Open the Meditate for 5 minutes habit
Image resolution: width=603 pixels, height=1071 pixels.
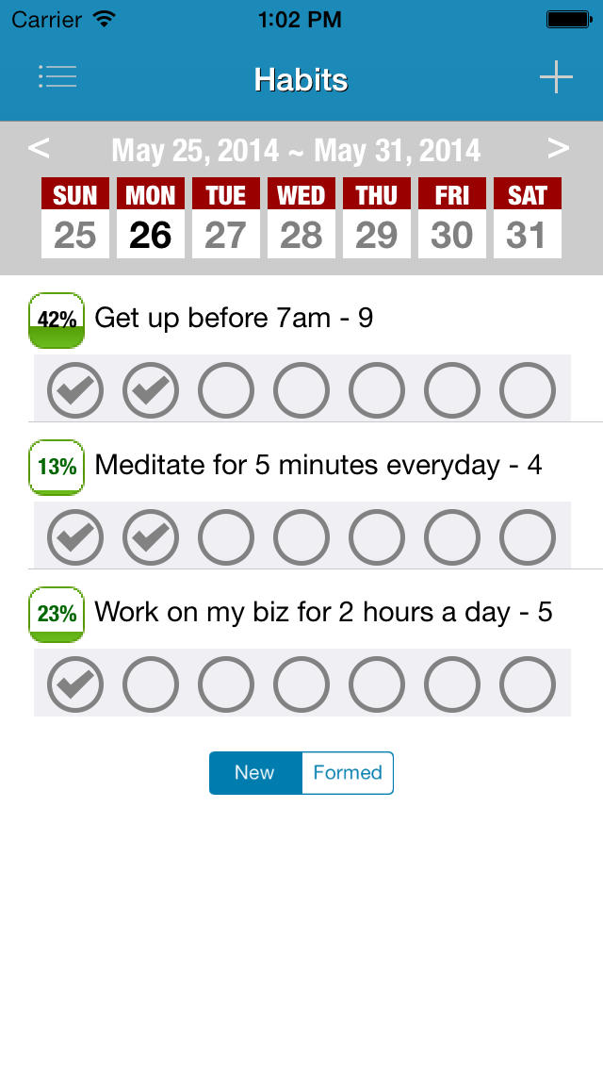click(318, 466)
